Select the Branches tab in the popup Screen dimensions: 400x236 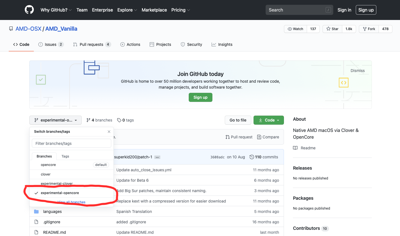[44, 156]
